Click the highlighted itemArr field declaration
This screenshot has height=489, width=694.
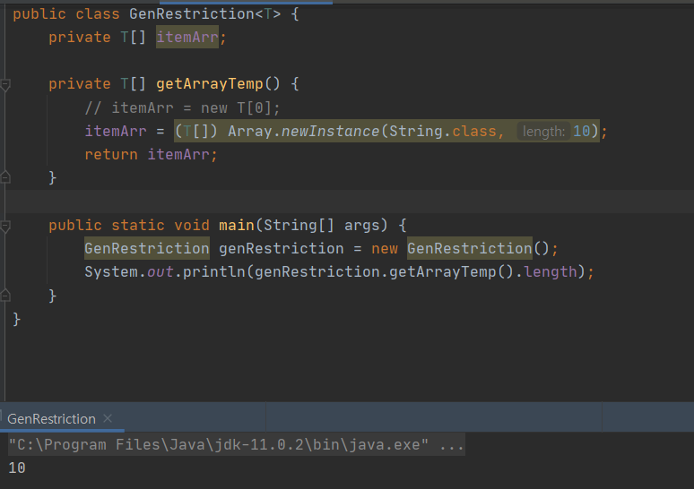[187, 37]
